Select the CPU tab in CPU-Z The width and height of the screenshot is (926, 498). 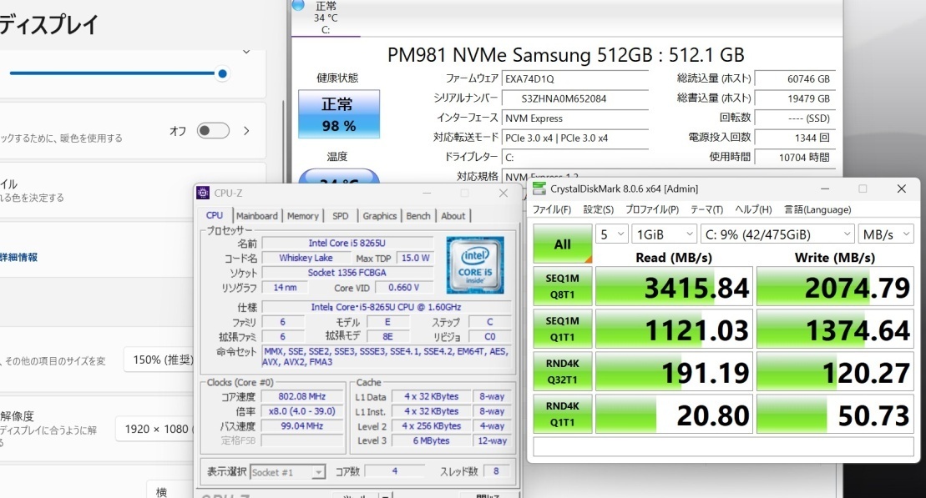coord(215,215)
